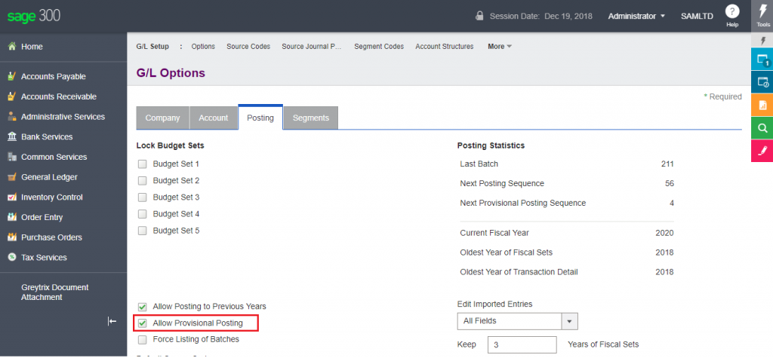Open the Source Codes link
773x358 pixels.
click(248, 47)
